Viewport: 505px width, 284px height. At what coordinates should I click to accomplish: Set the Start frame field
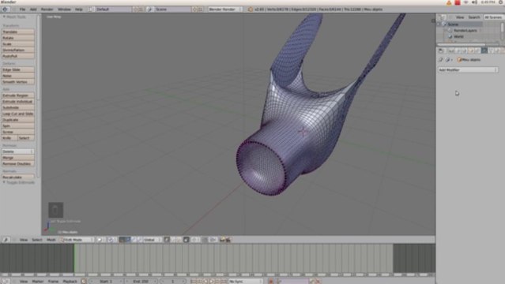tap(106, 281)
